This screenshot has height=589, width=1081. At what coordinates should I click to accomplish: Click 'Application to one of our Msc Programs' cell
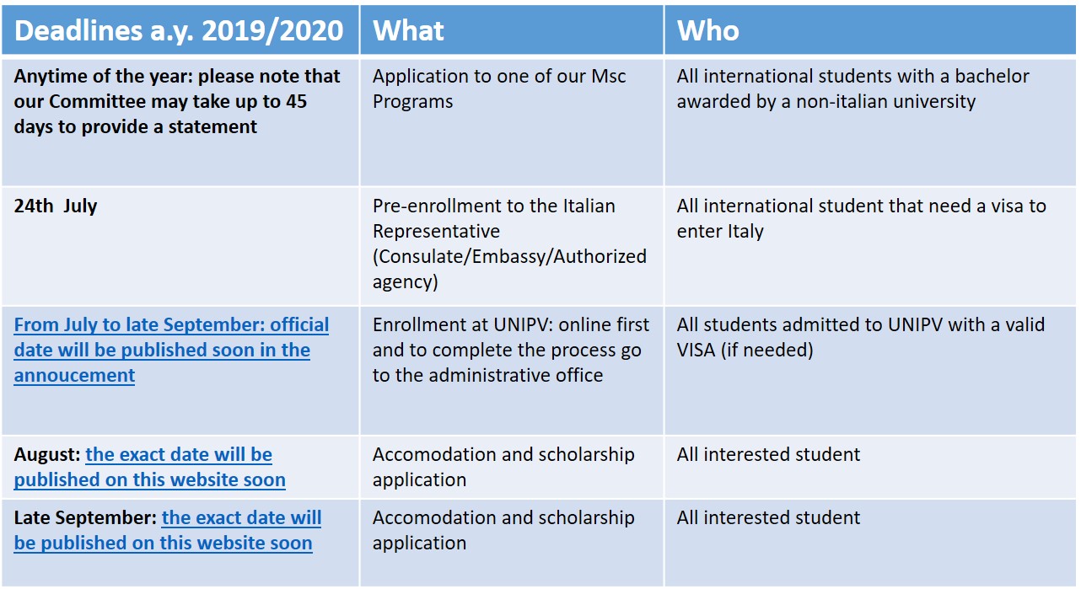(x=512, y=120)
